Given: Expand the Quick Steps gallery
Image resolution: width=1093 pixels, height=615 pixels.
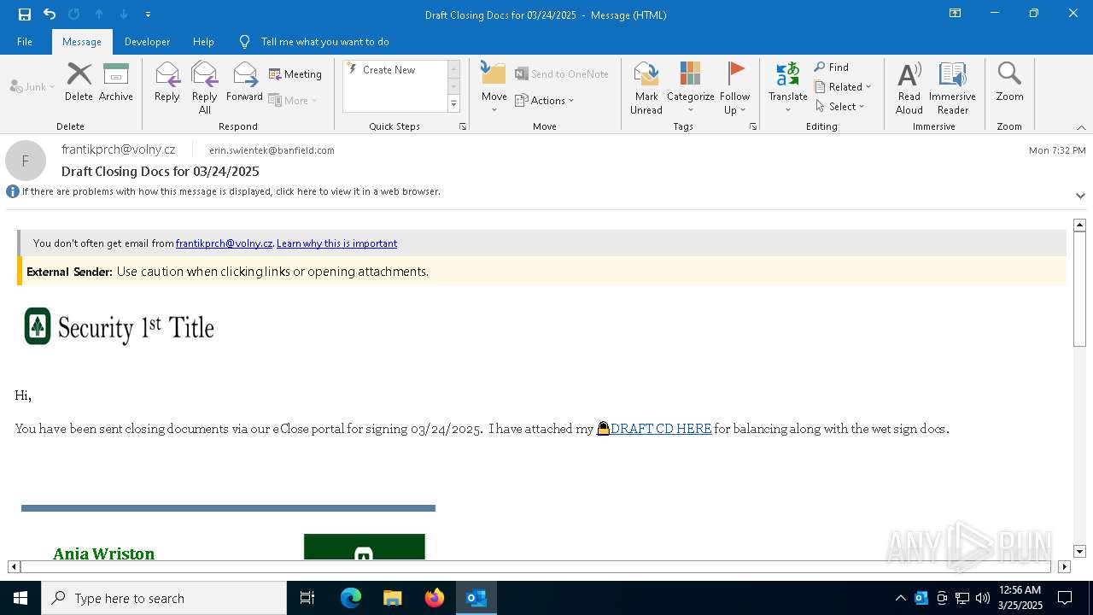Looking at the screenshot, I should pos(453,104).
